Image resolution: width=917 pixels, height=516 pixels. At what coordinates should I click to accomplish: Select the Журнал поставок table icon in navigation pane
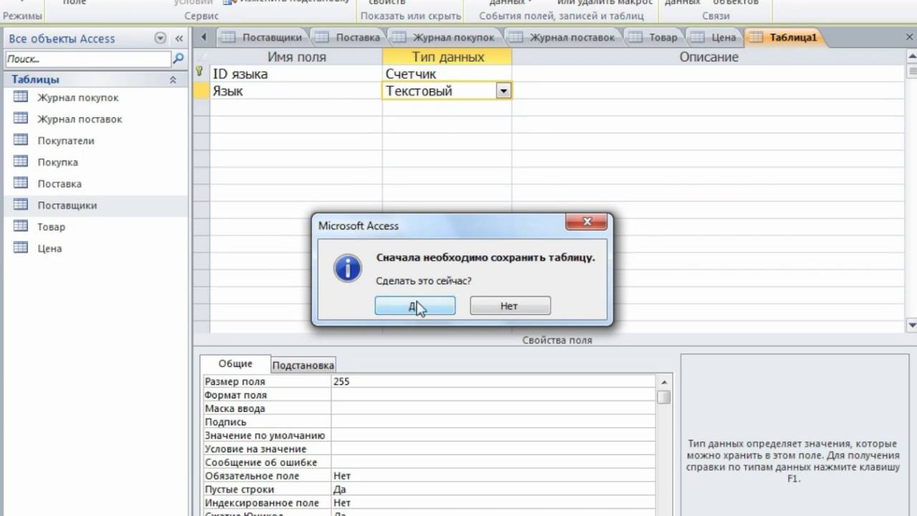coord(21,119)
